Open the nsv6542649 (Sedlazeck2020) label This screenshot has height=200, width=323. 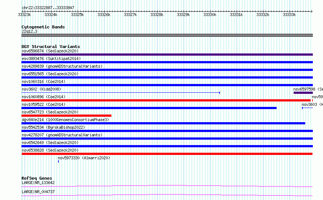(50, 143)
